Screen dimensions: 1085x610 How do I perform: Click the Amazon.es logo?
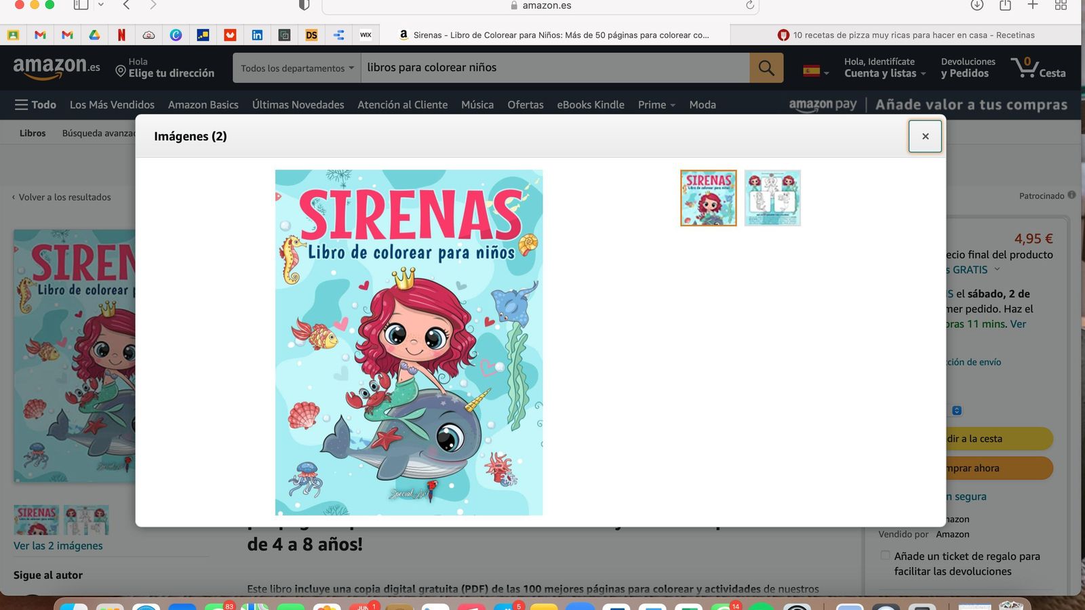click(x=54, y=66)
